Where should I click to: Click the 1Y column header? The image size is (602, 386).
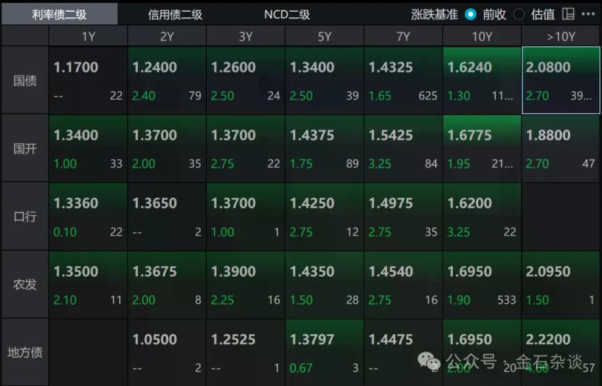click(89, 37)
